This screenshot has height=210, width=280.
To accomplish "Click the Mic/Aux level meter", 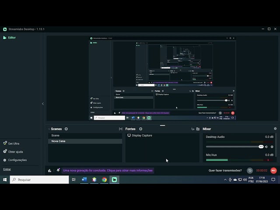I will pyautogui.click(x=239, y=160).
